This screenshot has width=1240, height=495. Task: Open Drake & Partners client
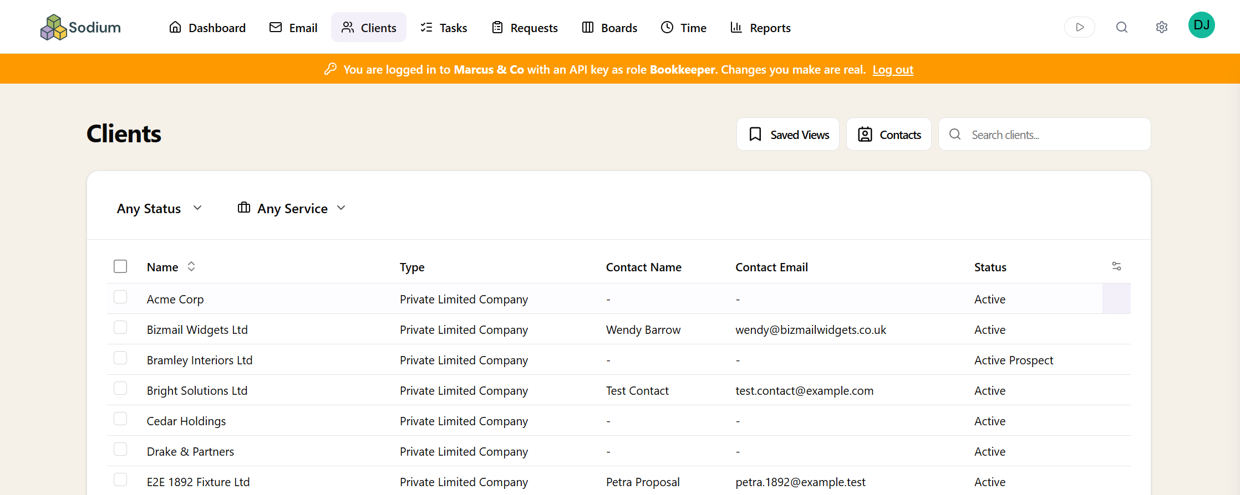tap(190, 451)
